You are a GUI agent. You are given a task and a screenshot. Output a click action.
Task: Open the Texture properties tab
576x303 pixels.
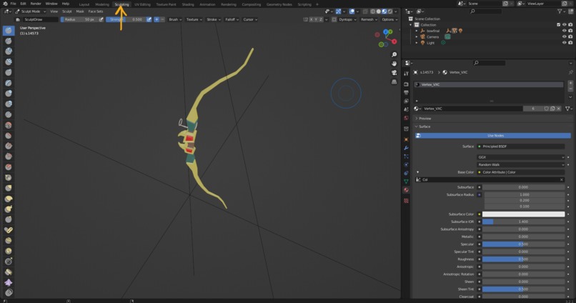[406, 201]
